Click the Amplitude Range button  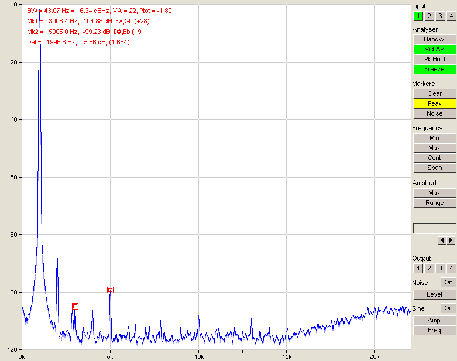point(435,203)
